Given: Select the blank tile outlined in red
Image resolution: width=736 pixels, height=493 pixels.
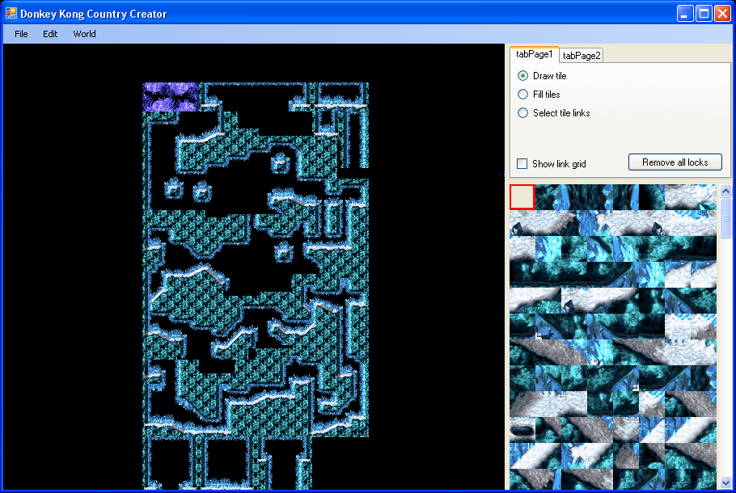Looking at the screenshot, I should pos(522,196).
